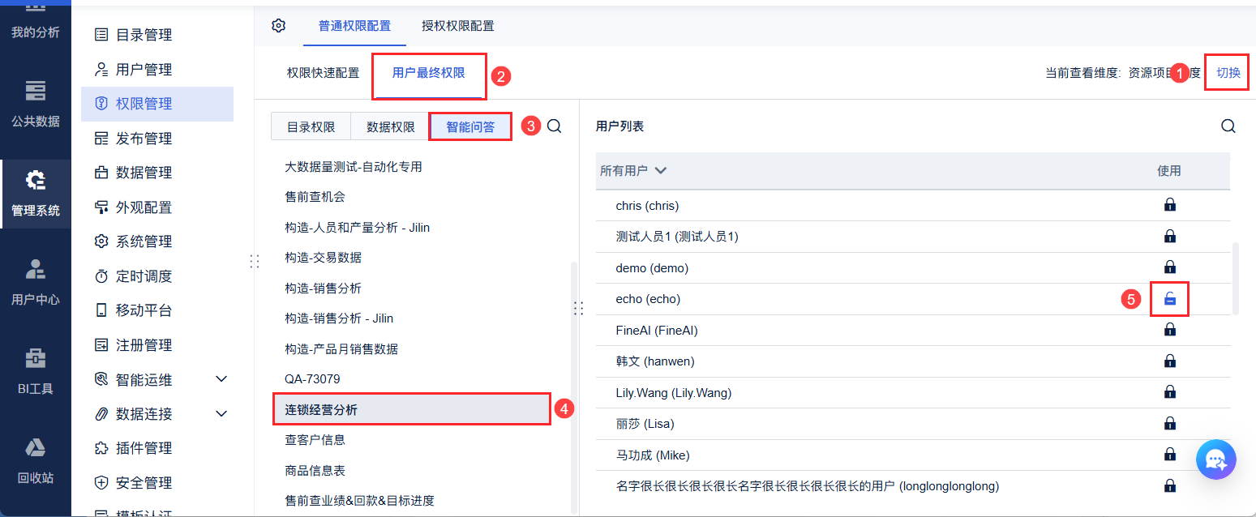Click the 切换 link to change dimension

point(1228,73)
